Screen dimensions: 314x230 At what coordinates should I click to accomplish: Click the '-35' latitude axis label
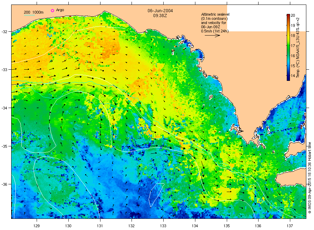tap(5, 146)
